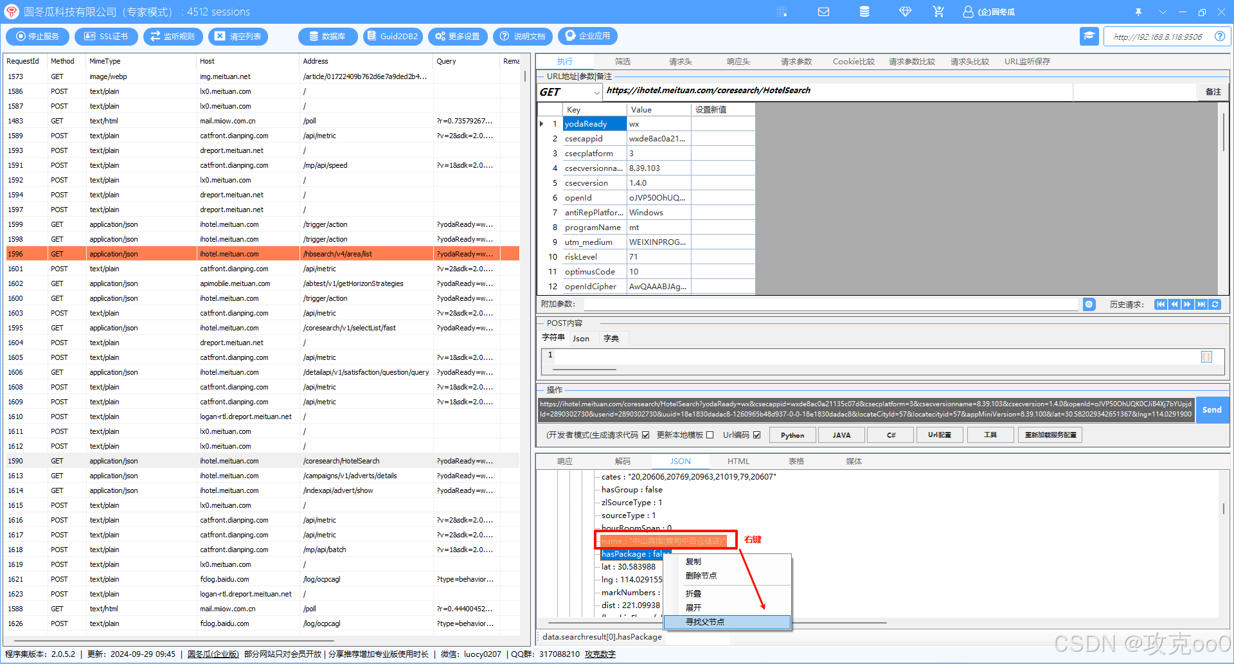Click the braces format icon in POST editor

click(1206, 357)
